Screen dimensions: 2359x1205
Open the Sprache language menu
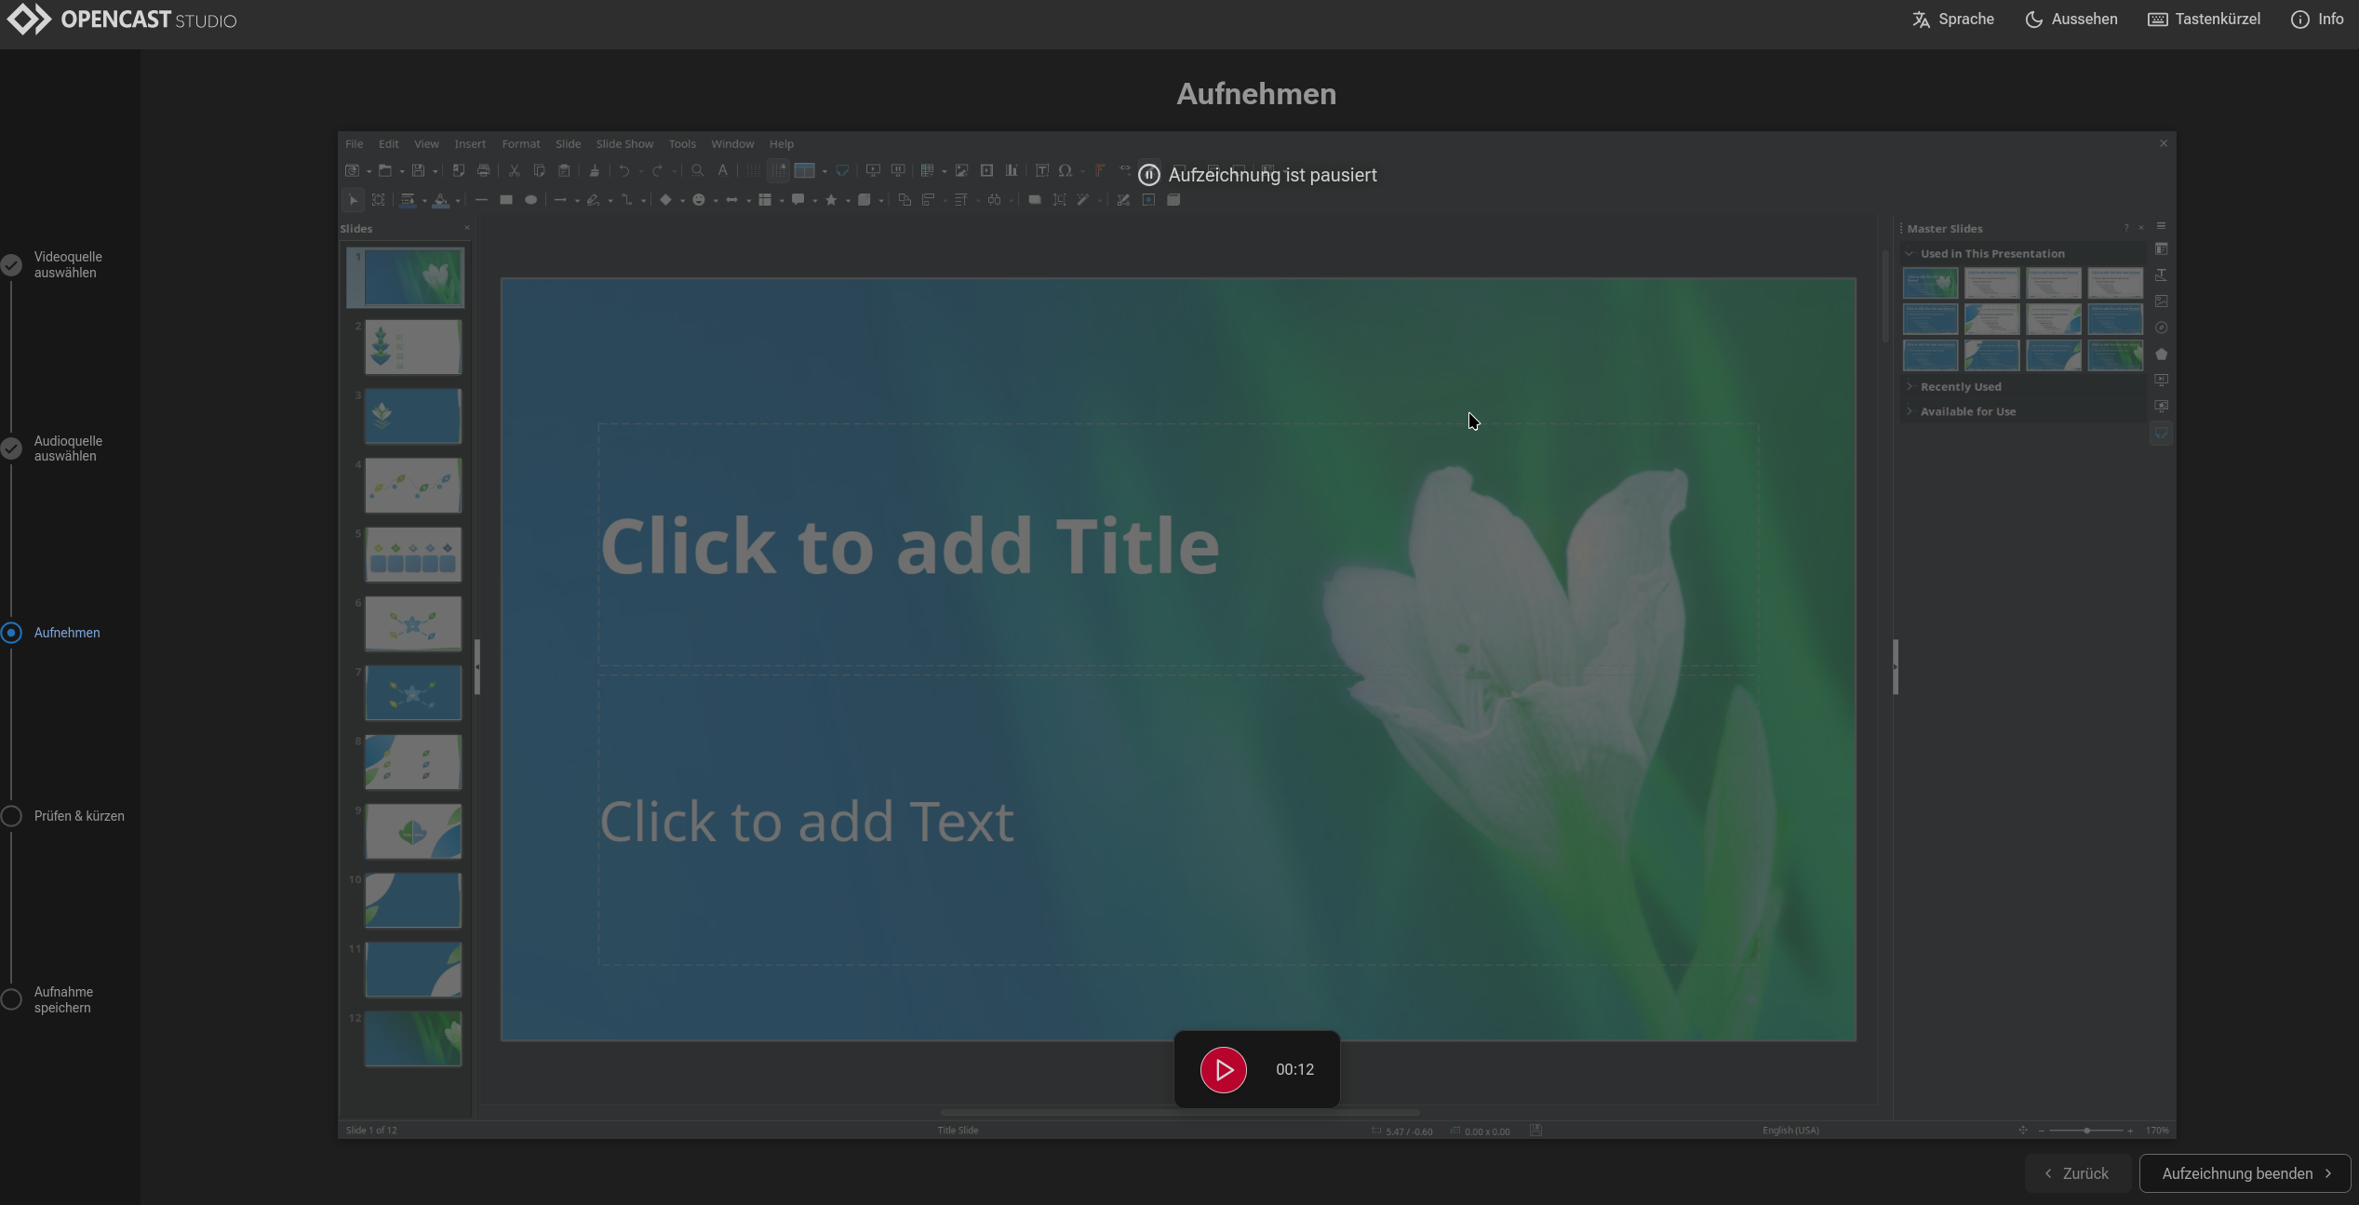[x=1952, y=20]
